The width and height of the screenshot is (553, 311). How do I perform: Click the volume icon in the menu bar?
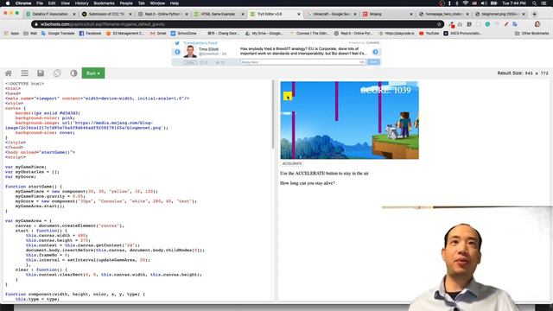pos(484,3)
